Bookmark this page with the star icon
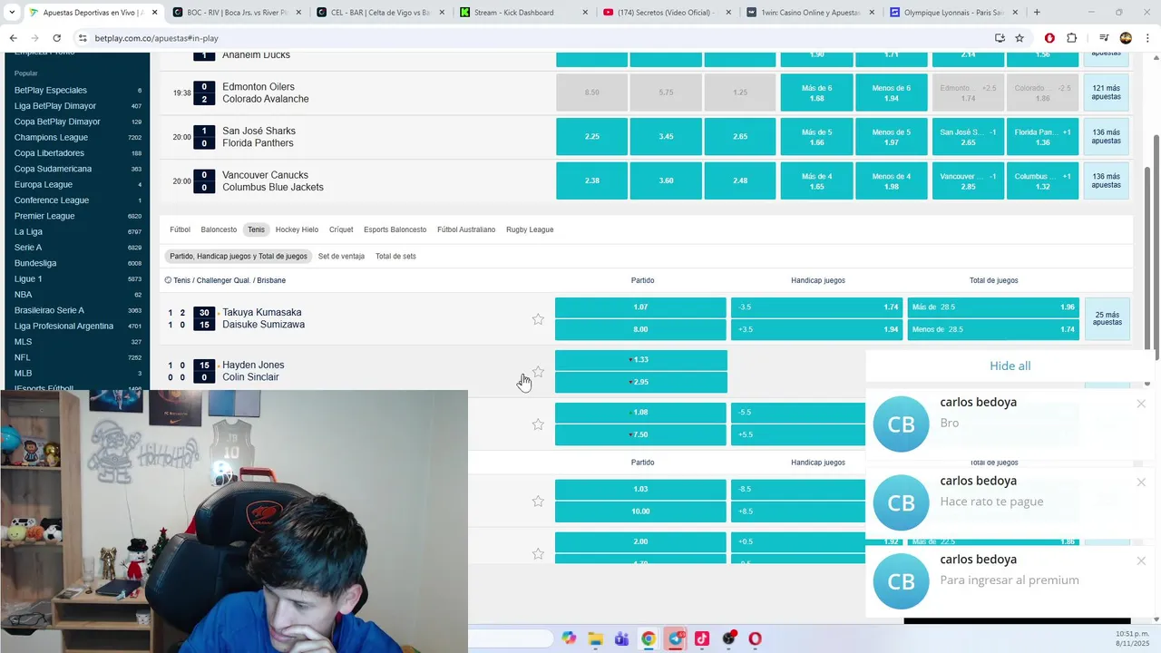This screenshot has height=653, width=1161. (x=1020, y=38)
